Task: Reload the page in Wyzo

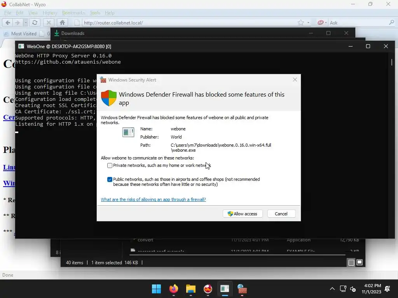Action: 35,23
